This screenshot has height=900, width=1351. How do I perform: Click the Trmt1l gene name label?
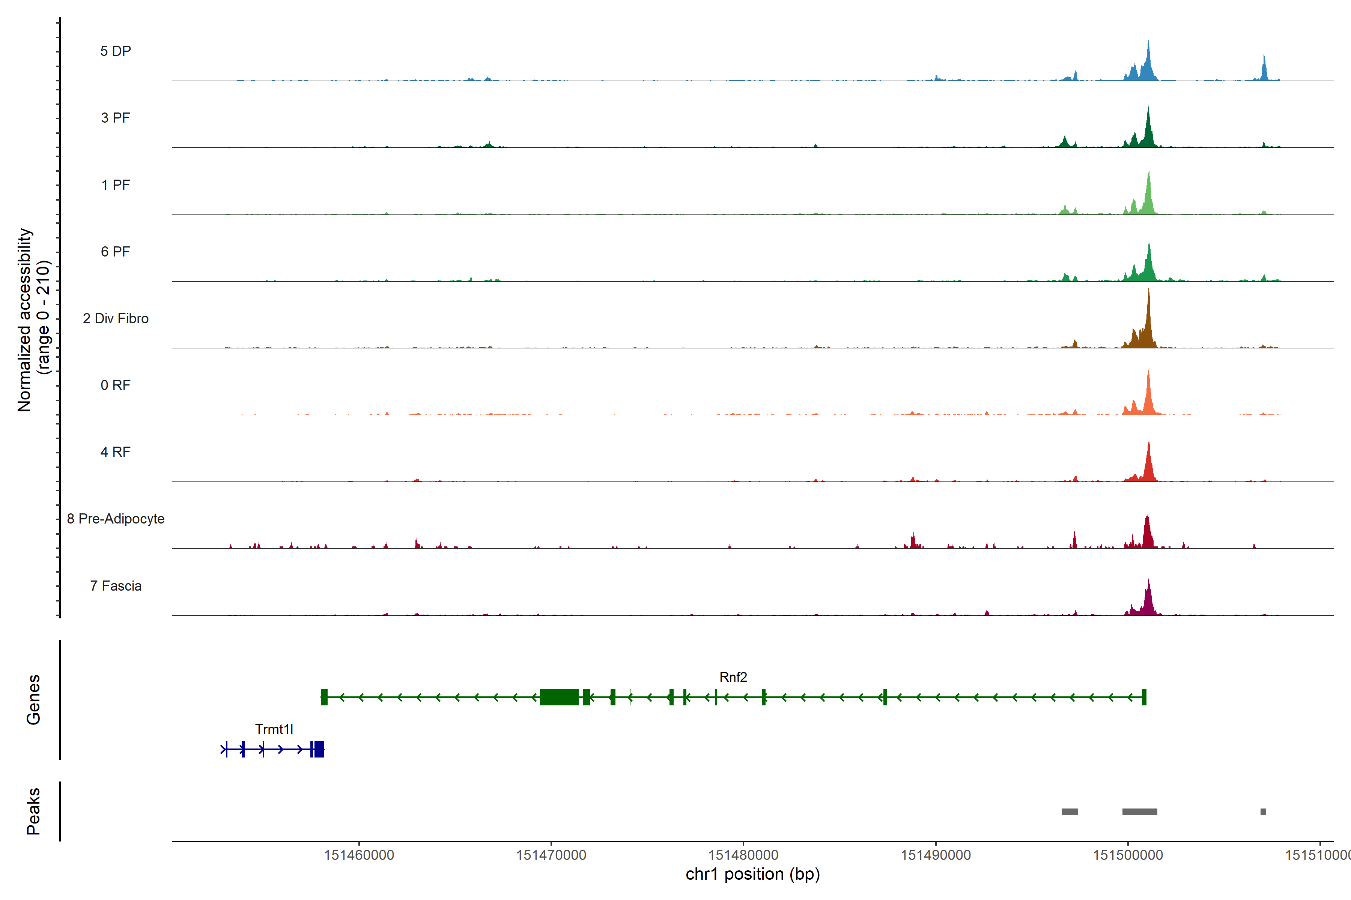pos(274,729)
